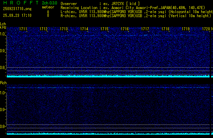Select the 1713 time marker
Screen dimensions: 213x138
tap(64, 29)
